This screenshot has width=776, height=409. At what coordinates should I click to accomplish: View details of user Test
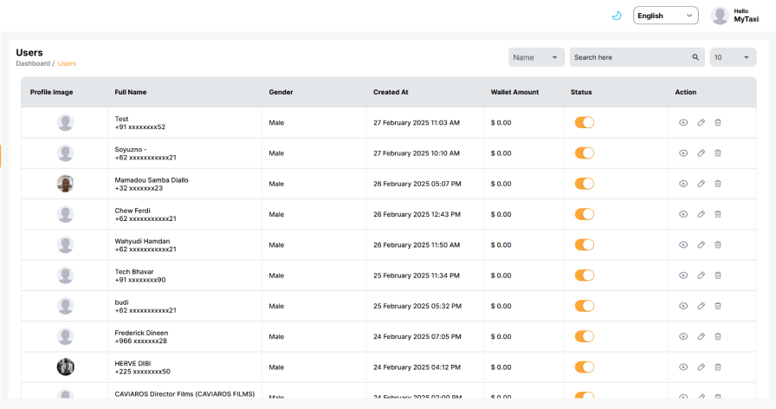683,123
